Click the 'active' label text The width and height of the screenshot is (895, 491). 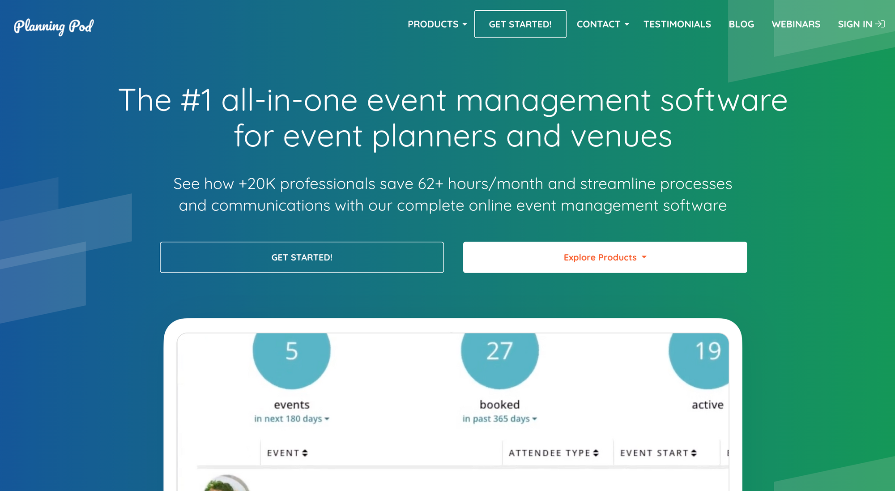click(x=707, y=405)
